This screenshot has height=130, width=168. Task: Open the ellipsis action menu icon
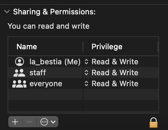[44, 122]
